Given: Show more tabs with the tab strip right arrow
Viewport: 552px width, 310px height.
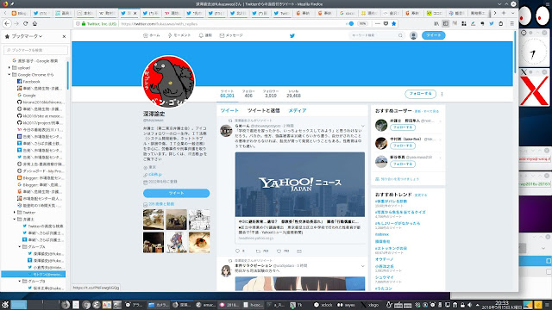Looking at the screenshot, I should 495,13.
